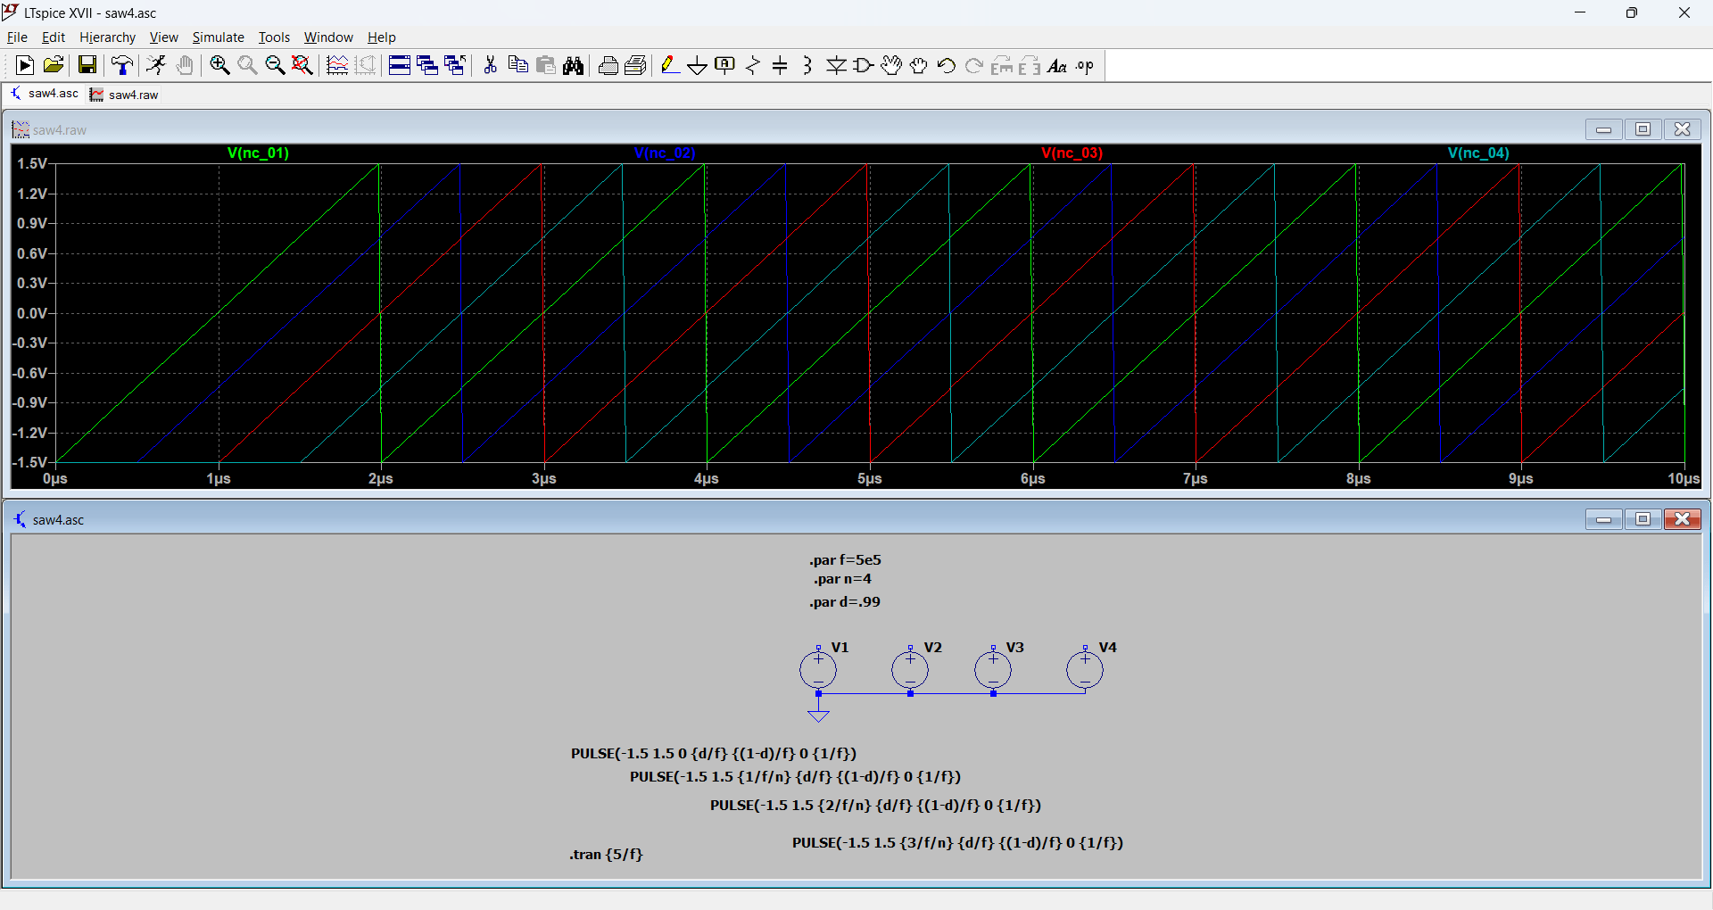Switch to the saw4.asc tab
Viewport: 1713px width, 910px height.
45,94
